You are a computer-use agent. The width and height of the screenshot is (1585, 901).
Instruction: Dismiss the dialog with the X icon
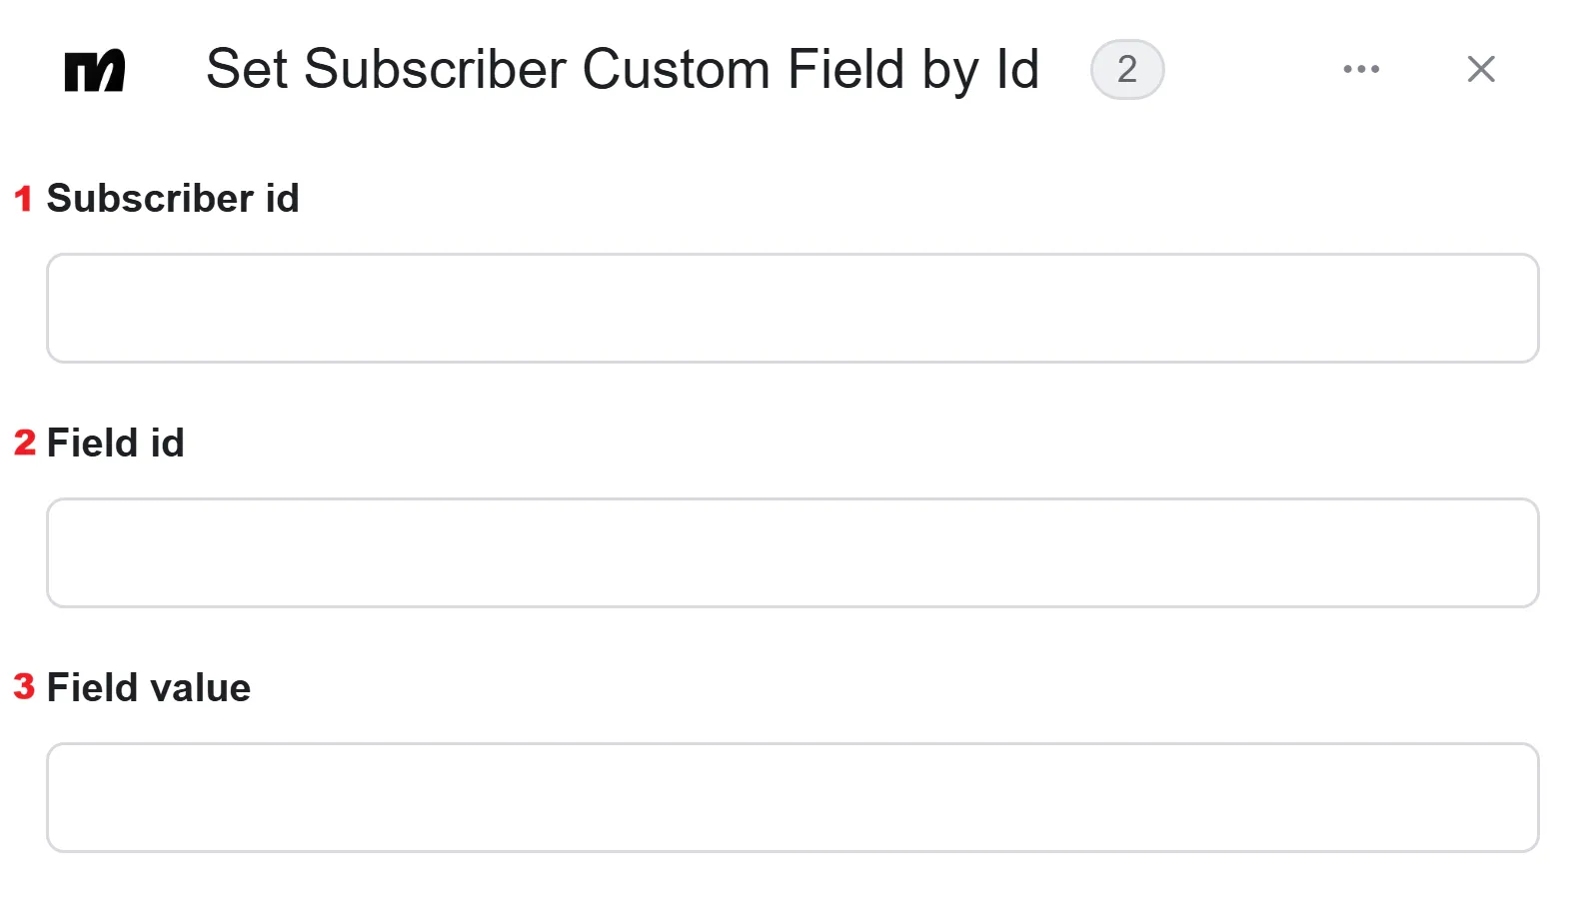tap(1480, 69)
